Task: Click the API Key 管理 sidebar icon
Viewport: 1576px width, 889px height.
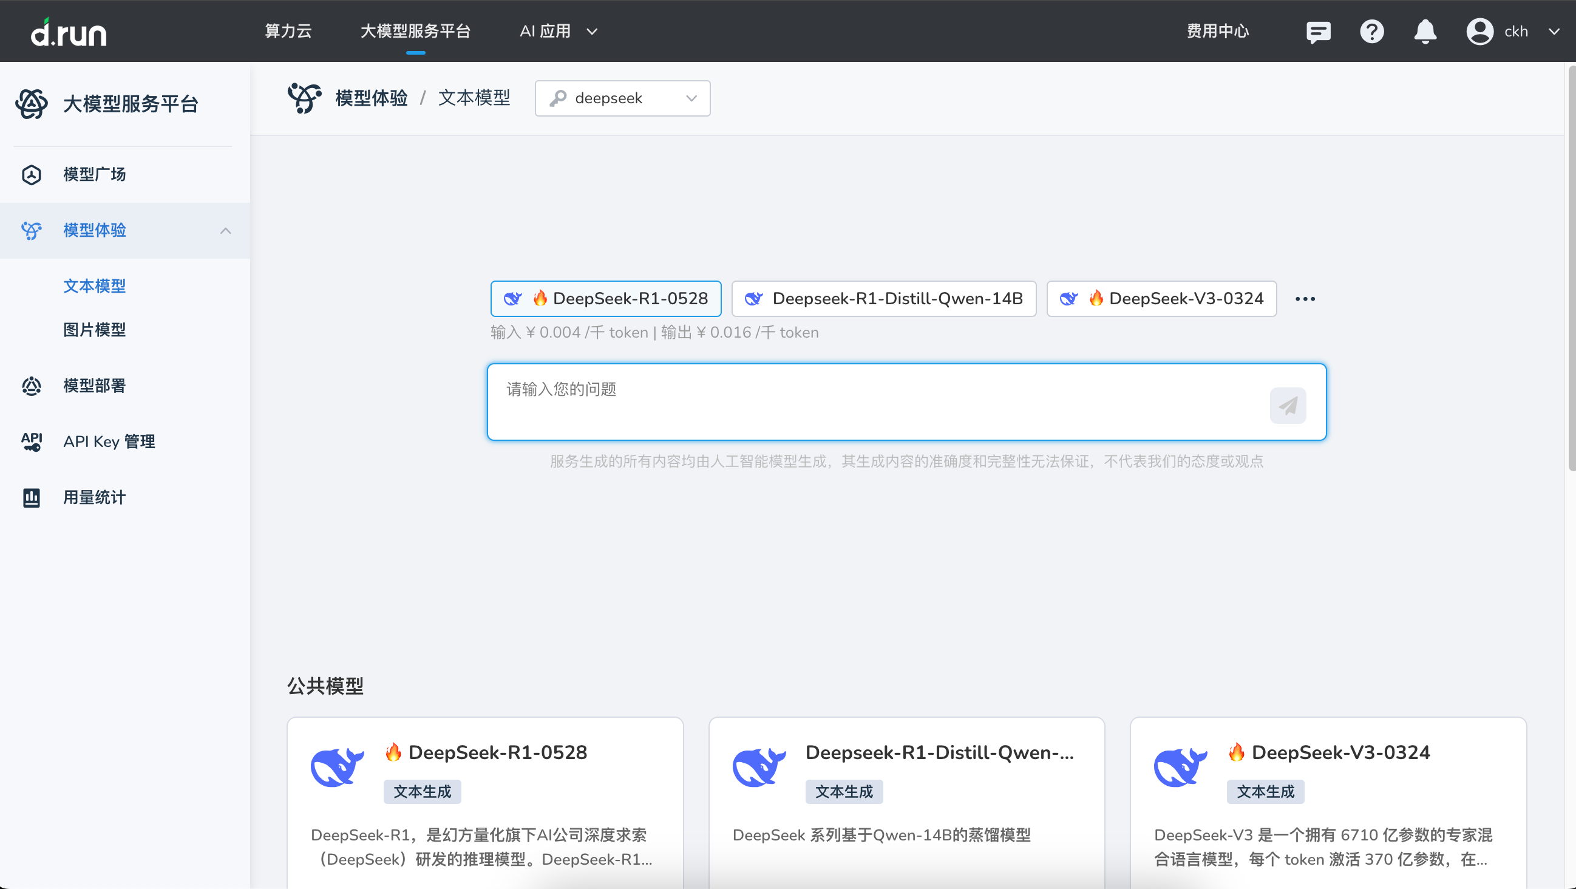Action: tap(31, 441)
